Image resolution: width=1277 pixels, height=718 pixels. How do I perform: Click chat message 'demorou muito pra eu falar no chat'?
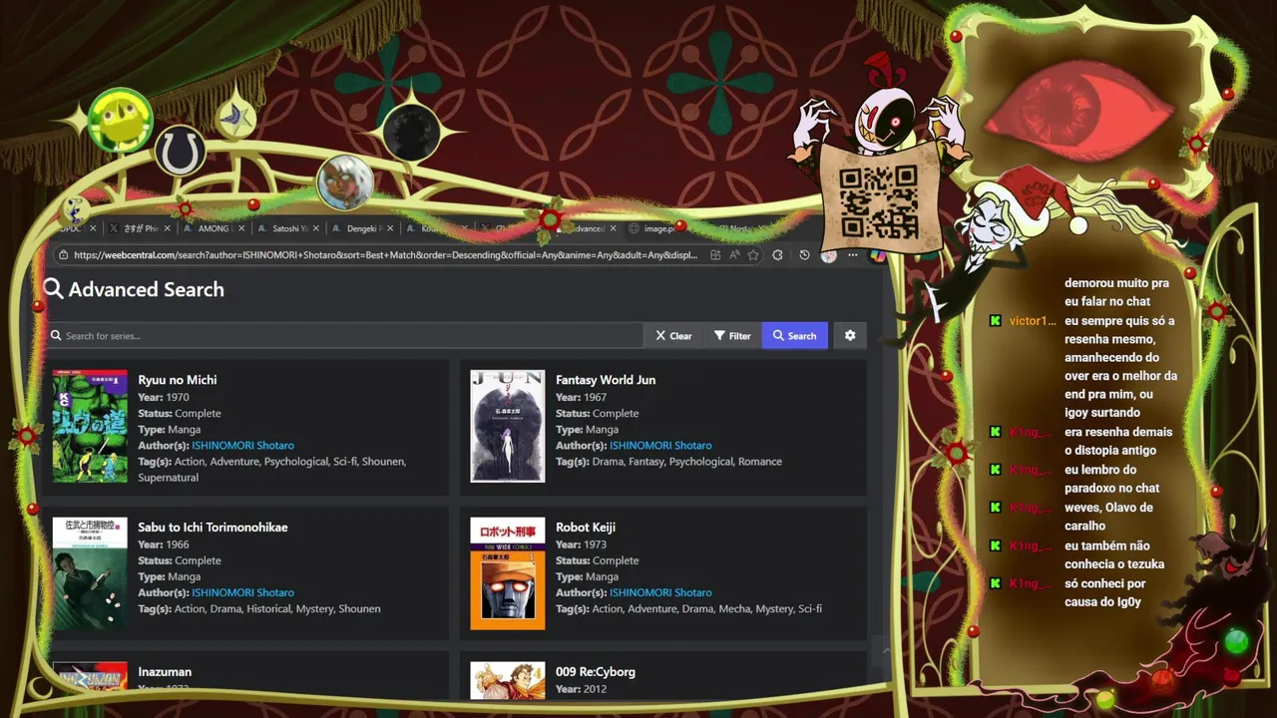coord(1116,292)
